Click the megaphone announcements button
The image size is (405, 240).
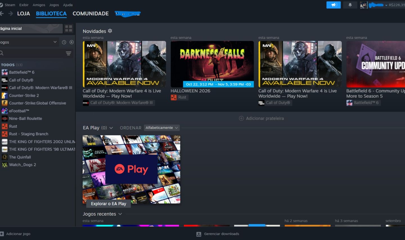tap(333, 5)
